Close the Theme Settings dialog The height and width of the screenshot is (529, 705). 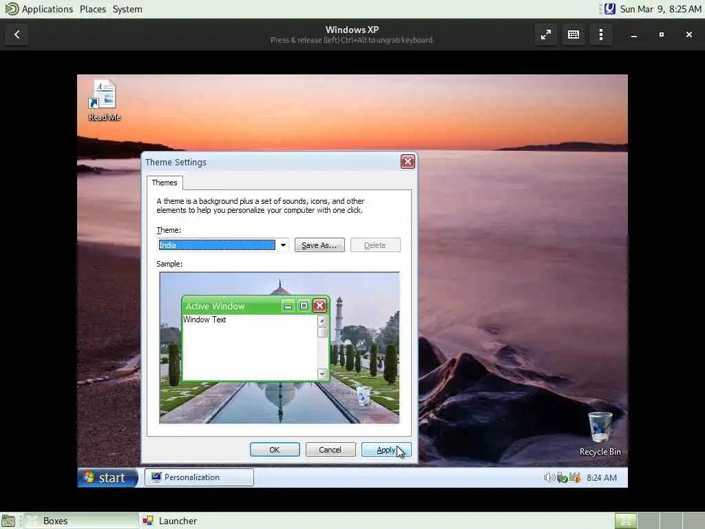click(408, 162)
